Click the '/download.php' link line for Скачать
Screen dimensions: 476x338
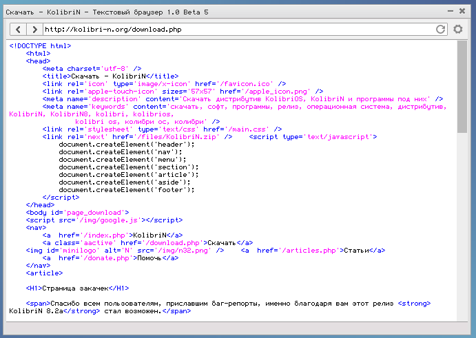pyautogui.click(x=147, y=243)
